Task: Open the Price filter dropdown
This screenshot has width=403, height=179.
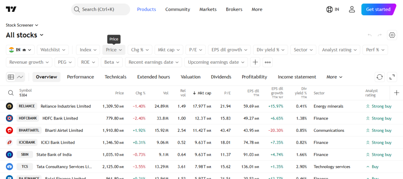Action: (x=114, y=50)
